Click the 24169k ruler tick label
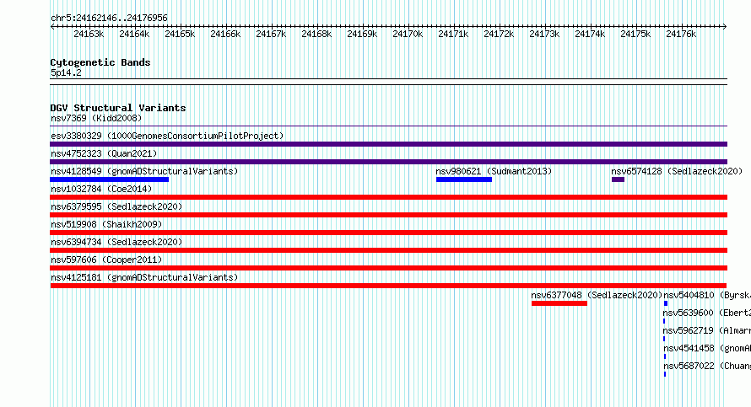This screenshot has width=751, height=407. (362, 34)
